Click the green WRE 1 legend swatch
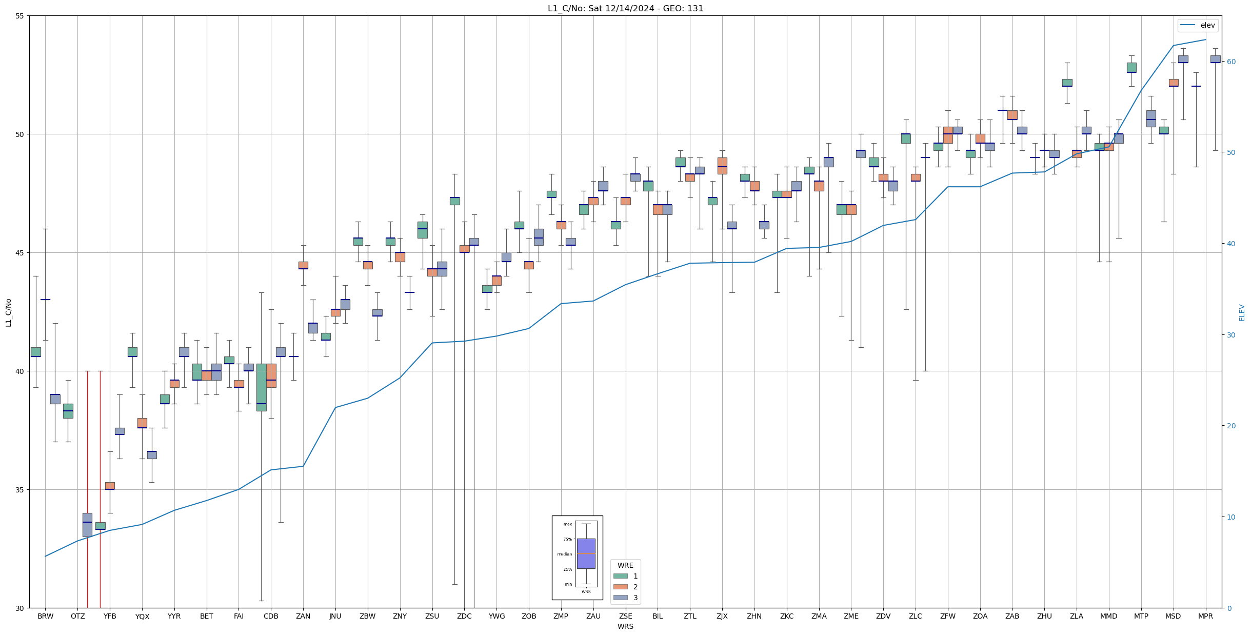The width and height of the screenshot is (1251, 635). click(620, 576)
